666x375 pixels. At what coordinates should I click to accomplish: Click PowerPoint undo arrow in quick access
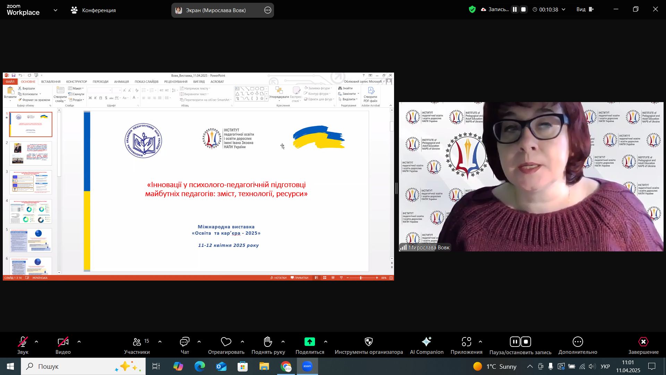coord(20,75)
